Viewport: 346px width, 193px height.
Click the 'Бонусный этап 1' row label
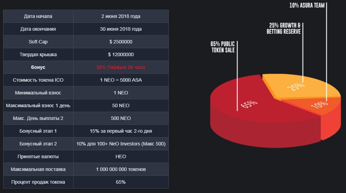point(38,131)
